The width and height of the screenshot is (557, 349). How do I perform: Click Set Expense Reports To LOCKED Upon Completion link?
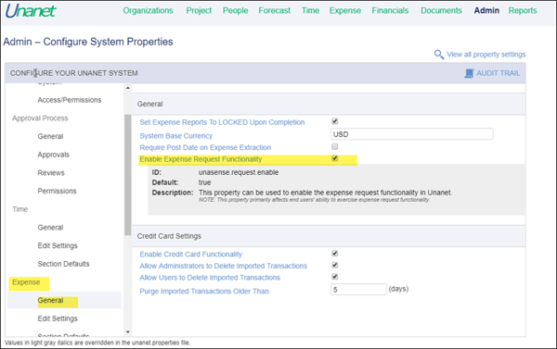(222, 122)
